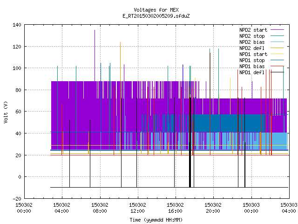Click the y-axis label 'Volt (V)'
Image resolution: width=298 pixels, height=224 pixels.
pos(6,112)
